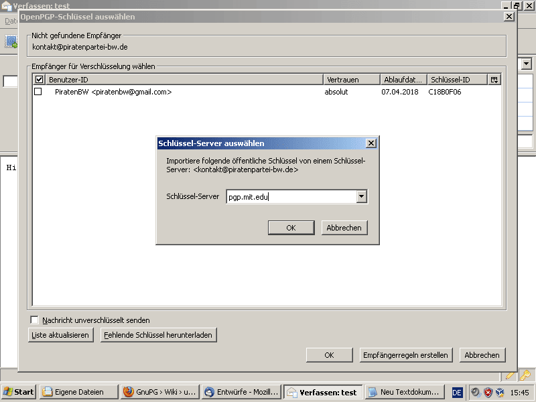Toggle checkbox for PiratenBW key row

click(x=38, y=92)
